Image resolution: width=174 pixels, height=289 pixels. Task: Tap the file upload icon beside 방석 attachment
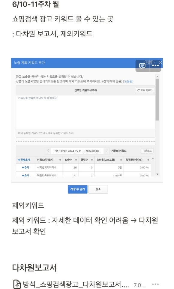click(17, 284)
